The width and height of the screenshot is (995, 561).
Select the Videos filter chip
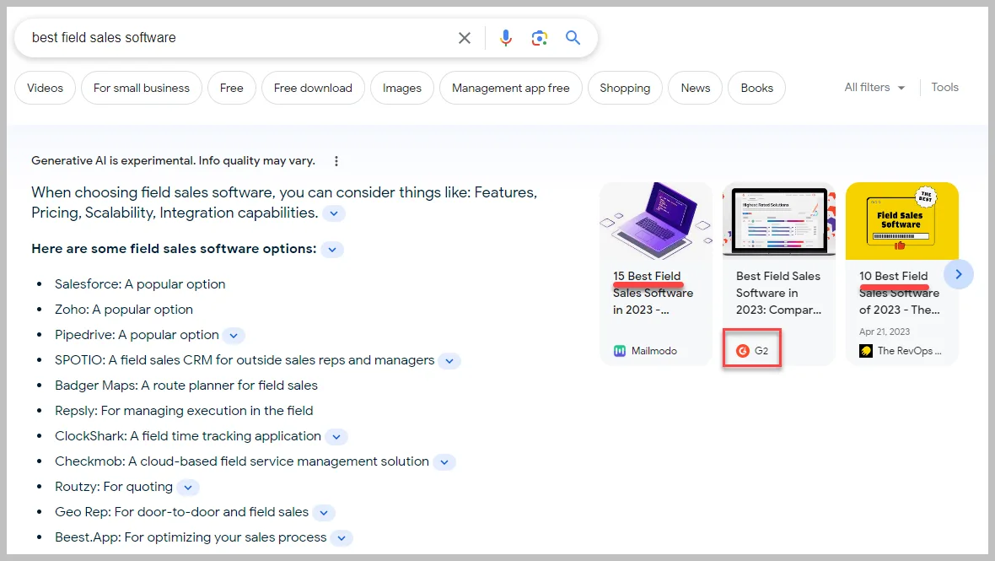coord(45,89)
